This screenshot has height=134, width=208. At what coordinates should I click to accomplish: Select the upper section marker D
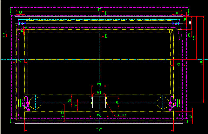(x=106, y=13)
